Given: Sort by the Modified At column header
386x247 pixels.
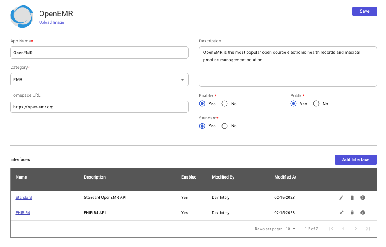Looking at the screenshot, I should click(285, 177).
